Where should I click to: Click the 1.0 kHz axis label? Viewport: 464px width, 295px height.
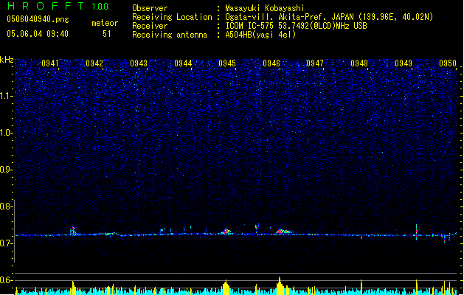tap(7, 133)
